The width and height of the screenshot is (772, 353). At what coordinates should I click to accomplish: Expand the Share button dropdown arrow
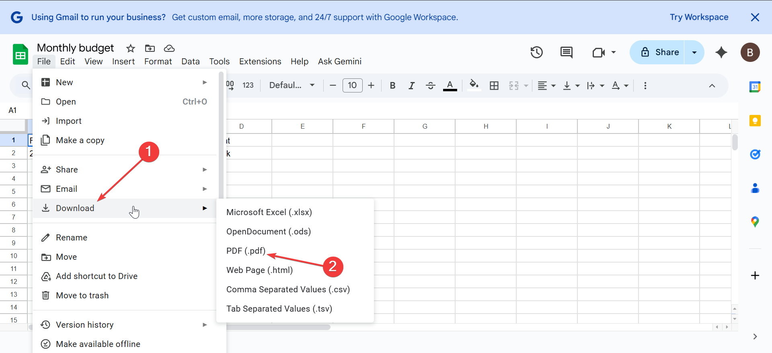pyautogui.click(x=694, y=52)
